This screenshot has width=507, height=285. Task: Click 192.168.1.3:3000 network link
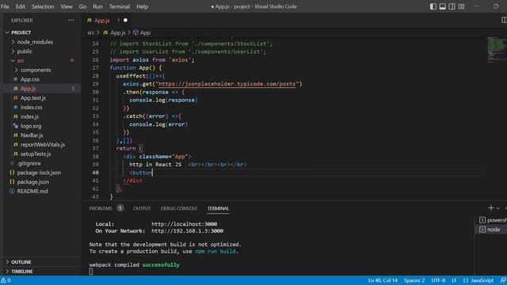tap(187, 231)
